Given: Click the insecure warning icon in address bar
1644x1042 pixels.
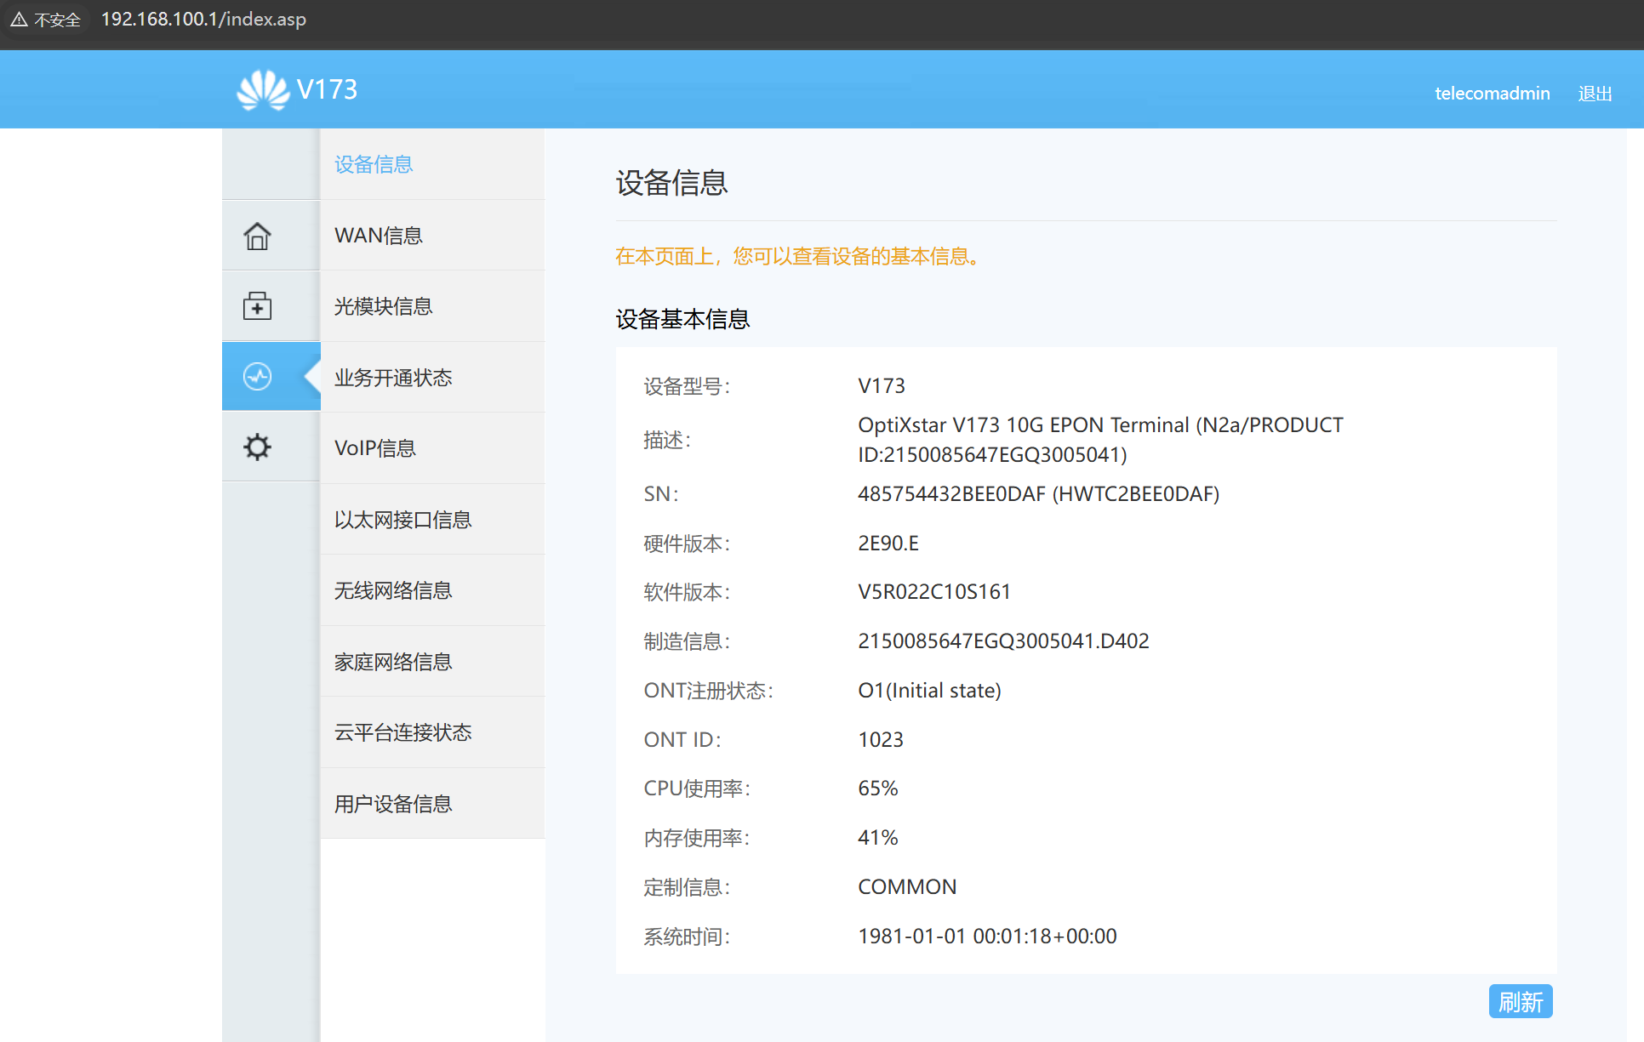Looking at the screenshot, I should [x=20, y=20].
